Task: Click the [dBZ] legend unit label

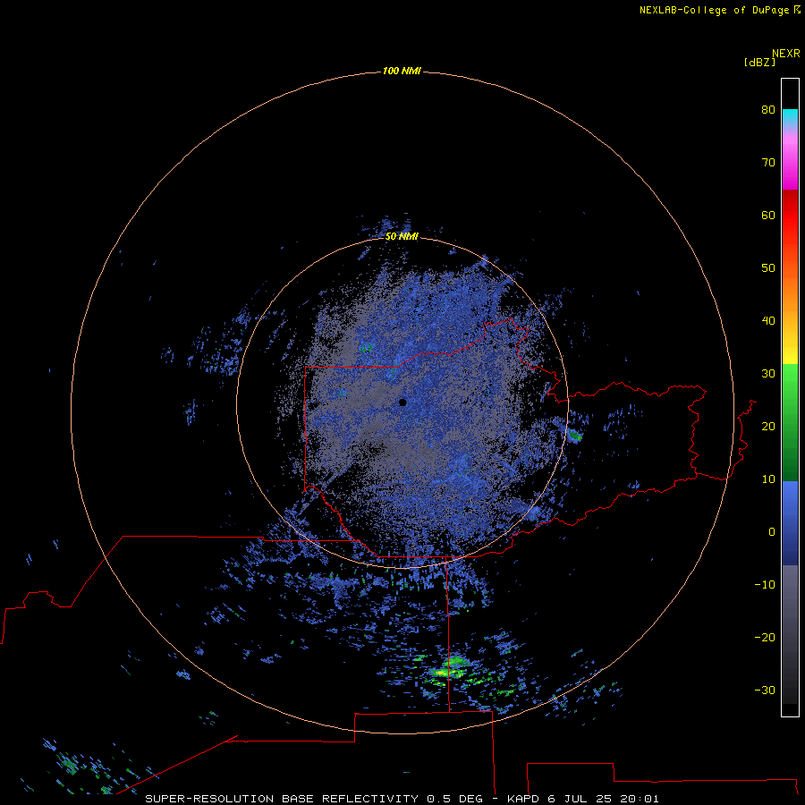Action: tap(759, 63)
